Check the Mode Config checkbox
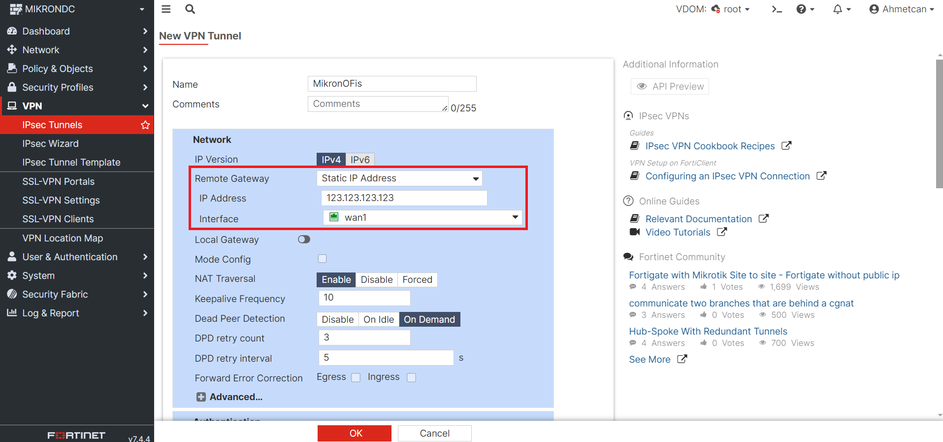The image size is (943, 442). coord(322,259)
